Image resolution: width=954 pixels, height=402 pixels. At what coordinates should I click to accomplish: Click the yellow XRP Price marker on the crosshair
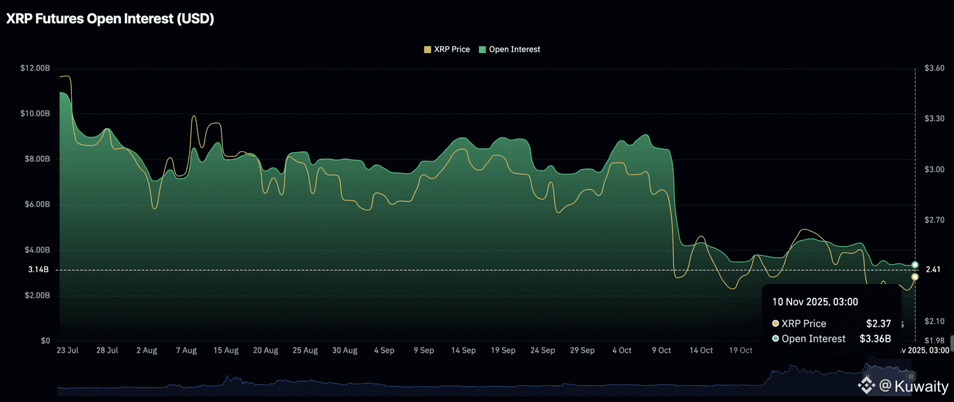point(915,277)
